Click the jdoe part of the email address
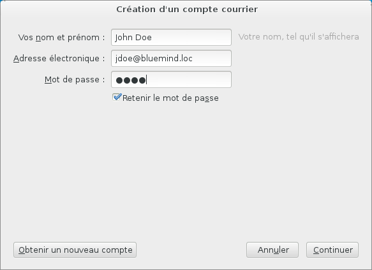The width and height of the screenshot is (372, 270). [x=123, y=59]
